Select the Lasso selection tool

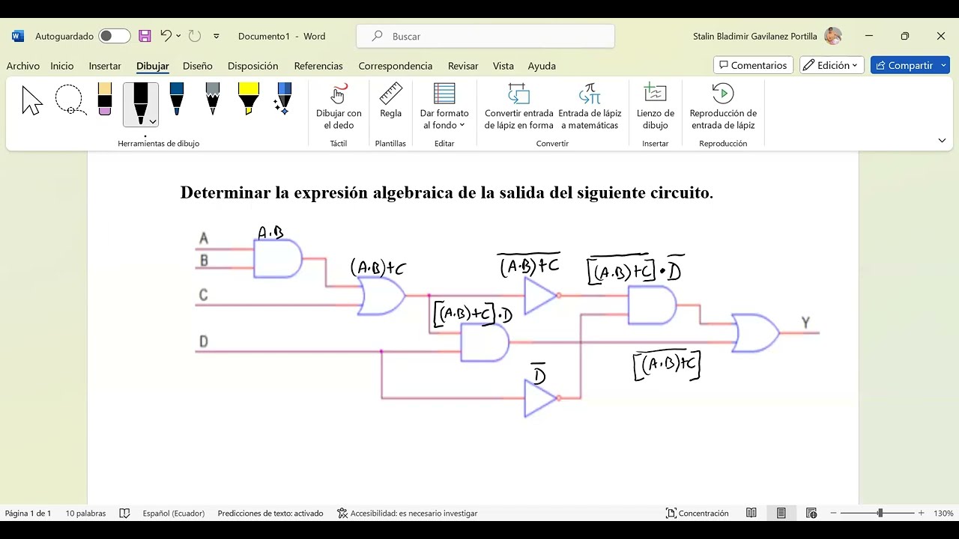(70, 101)
